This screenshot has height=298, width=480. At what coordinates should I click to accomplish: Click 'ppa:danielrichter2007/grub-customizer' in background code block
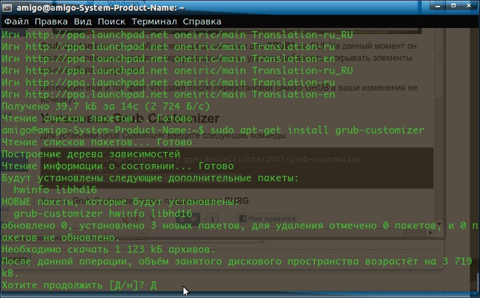tap(272, 159)
